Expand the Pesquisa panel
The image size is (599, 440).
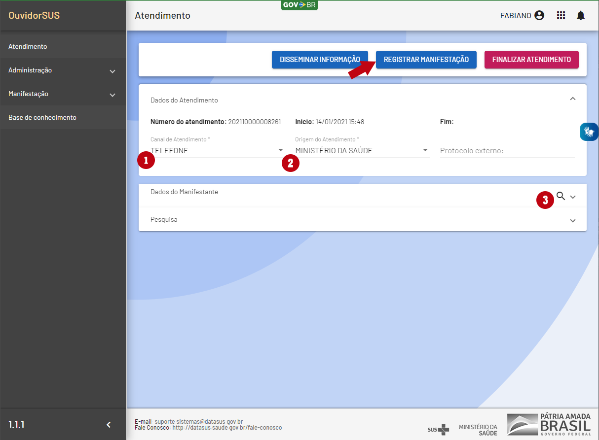tap(572, 220)
